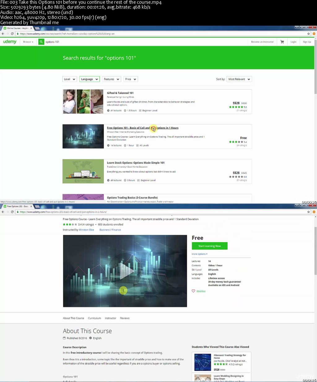Go back in the Free Options course window
The image size is (317, 382).
click(x=3, y=212)
